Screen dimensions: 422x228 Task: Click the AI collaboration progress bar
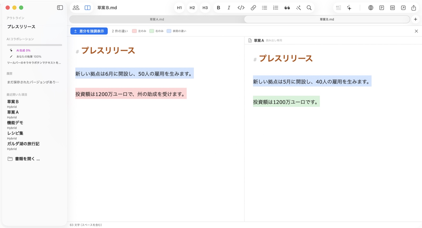[35, 45]
